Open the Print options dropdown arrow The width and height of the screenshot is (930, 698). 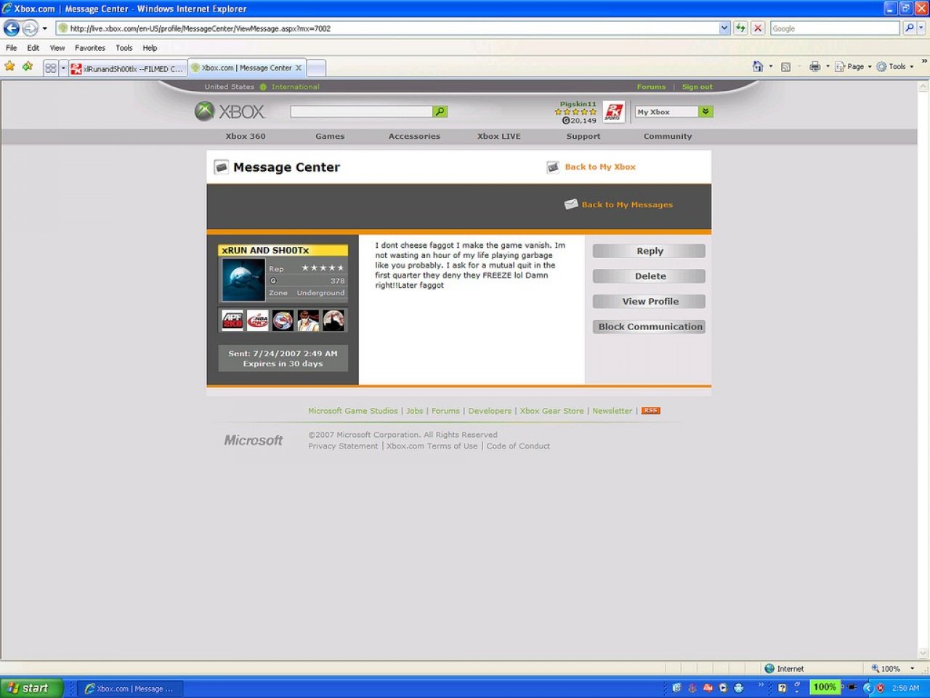click(828, 66)
